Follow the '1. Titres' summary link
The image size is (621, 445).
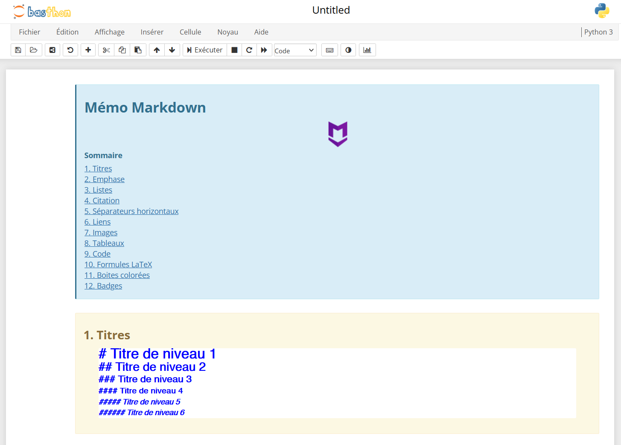pyautogui.click(x=98, y=169)
